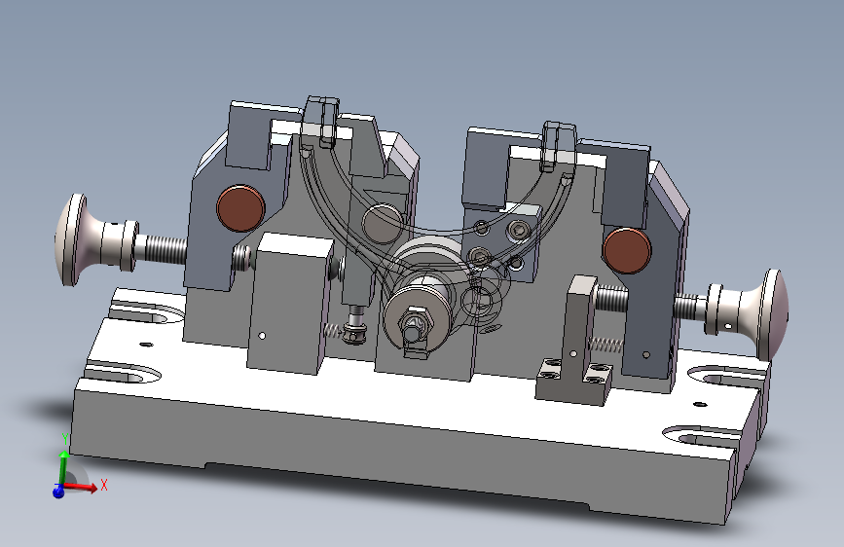Select the red X axis of the orientation triad

click(81, 488)
